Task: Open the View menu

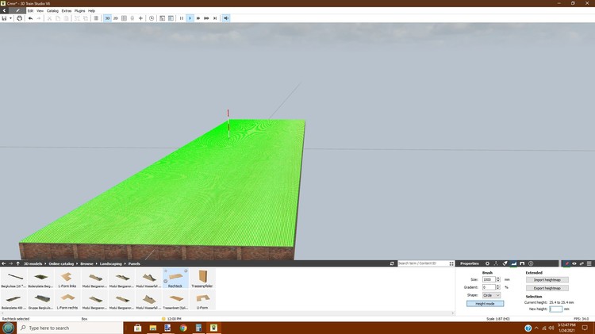Action: click(40, 10)
